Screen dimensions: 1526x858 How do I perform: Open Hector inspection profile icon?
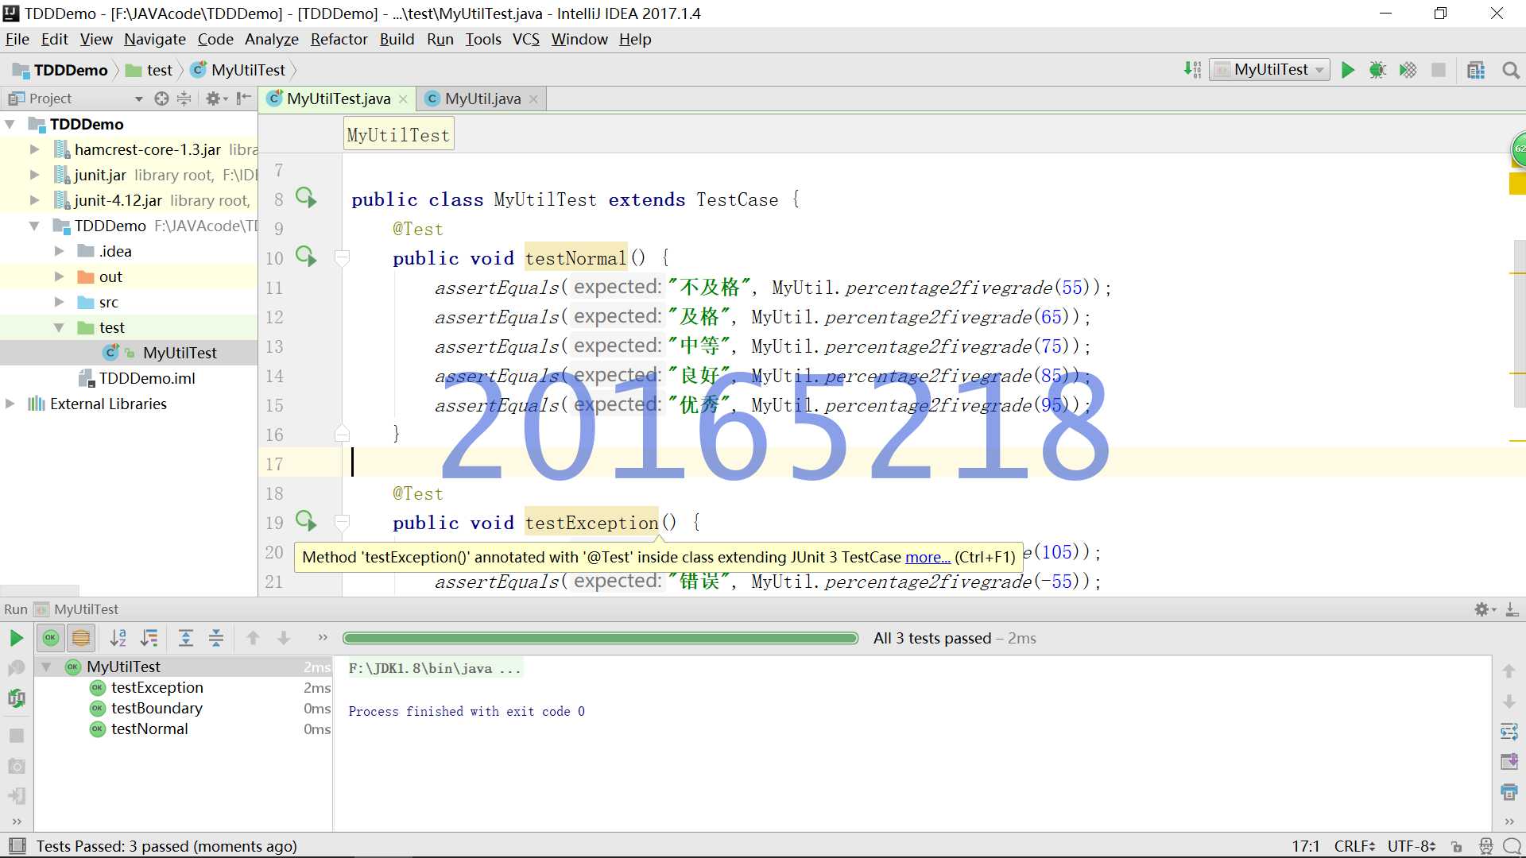pyautogui.click(x=1485, y=847)
